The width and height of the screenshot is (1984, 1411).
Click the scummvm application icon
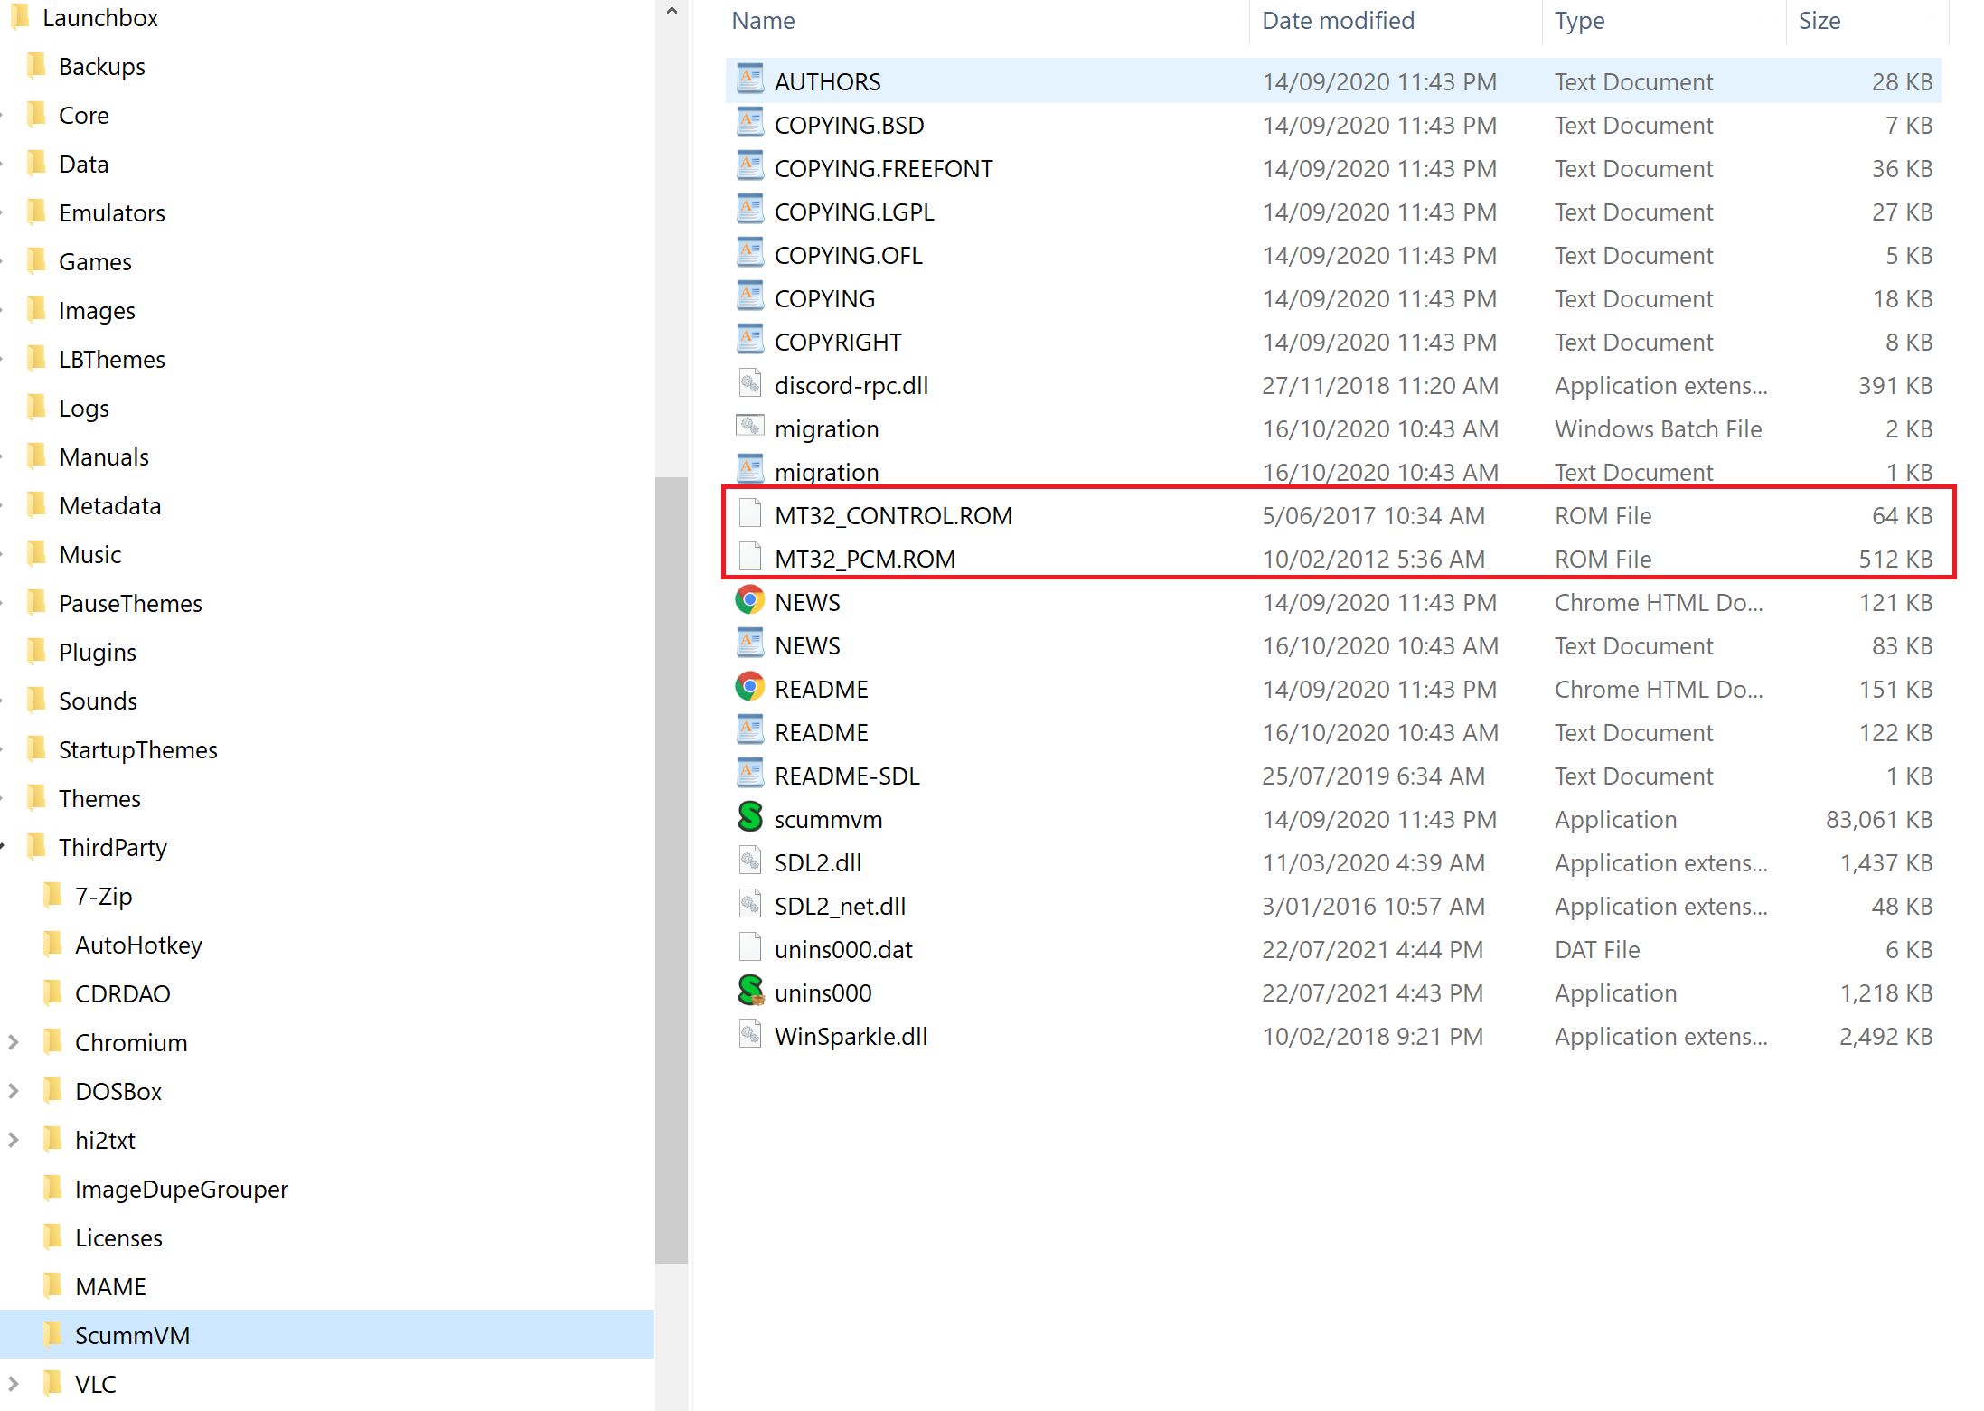[749, 817]
